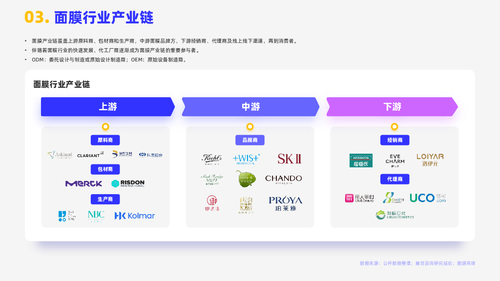Click the Watsons 屈臣氏 logo
500x281 pixels.
point(361,160)
